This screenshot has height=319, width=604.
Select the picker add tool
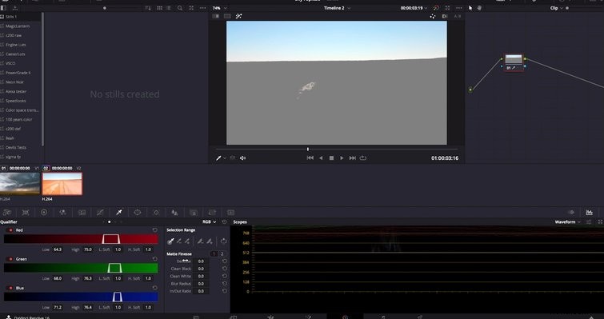(187, 241)
